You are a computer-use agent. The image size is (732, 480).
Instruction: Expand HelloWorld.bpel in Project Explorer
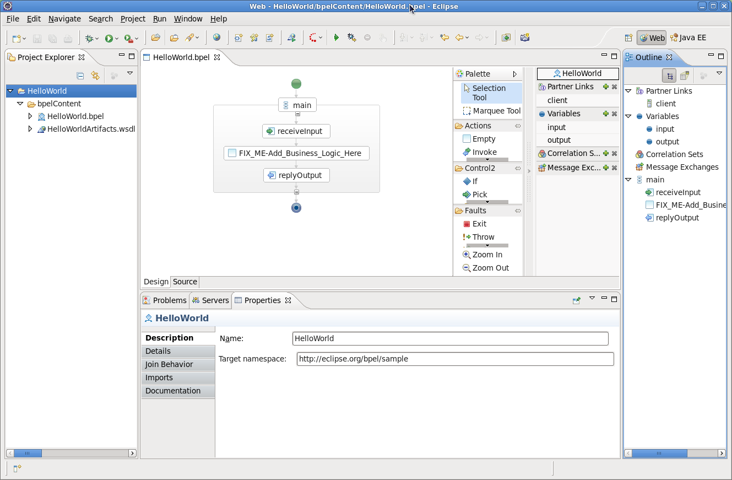click(30, 116)
